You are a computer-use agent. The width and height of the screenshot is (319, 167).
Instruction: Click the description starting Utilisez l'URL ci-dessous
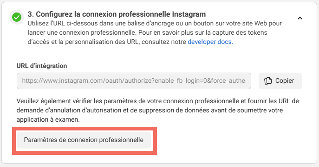(155, 33)
